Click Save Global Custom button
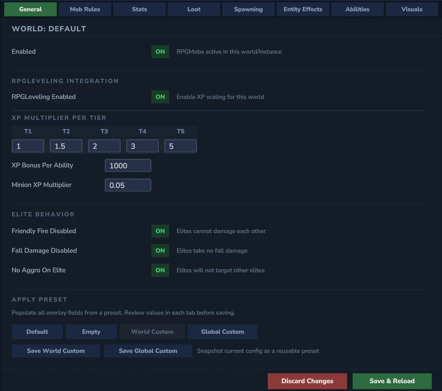Image resolution: width=442 pixels, height=391 pixels. coord(148,351)
